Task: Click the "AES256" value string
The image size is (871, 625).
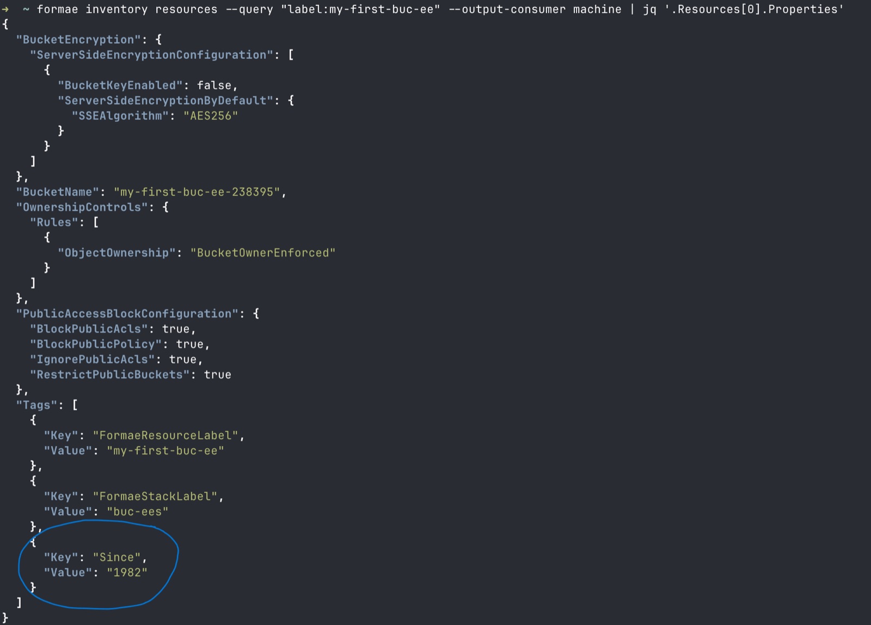Action: [x=211, y=116]
